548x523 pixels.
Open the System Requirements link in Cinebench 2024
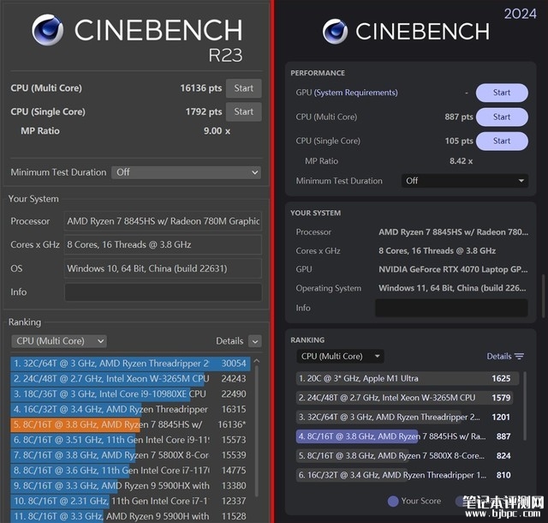click(x=356, y=93)
